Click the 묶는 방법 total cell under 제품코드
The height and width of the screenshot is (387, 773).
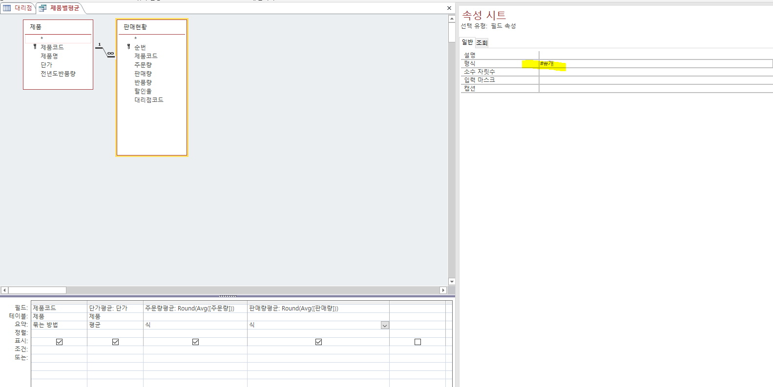tap(59, 325)
